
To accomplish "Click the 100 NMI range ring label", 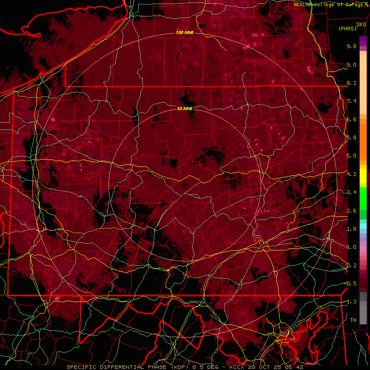I will (x=185, y=32).
